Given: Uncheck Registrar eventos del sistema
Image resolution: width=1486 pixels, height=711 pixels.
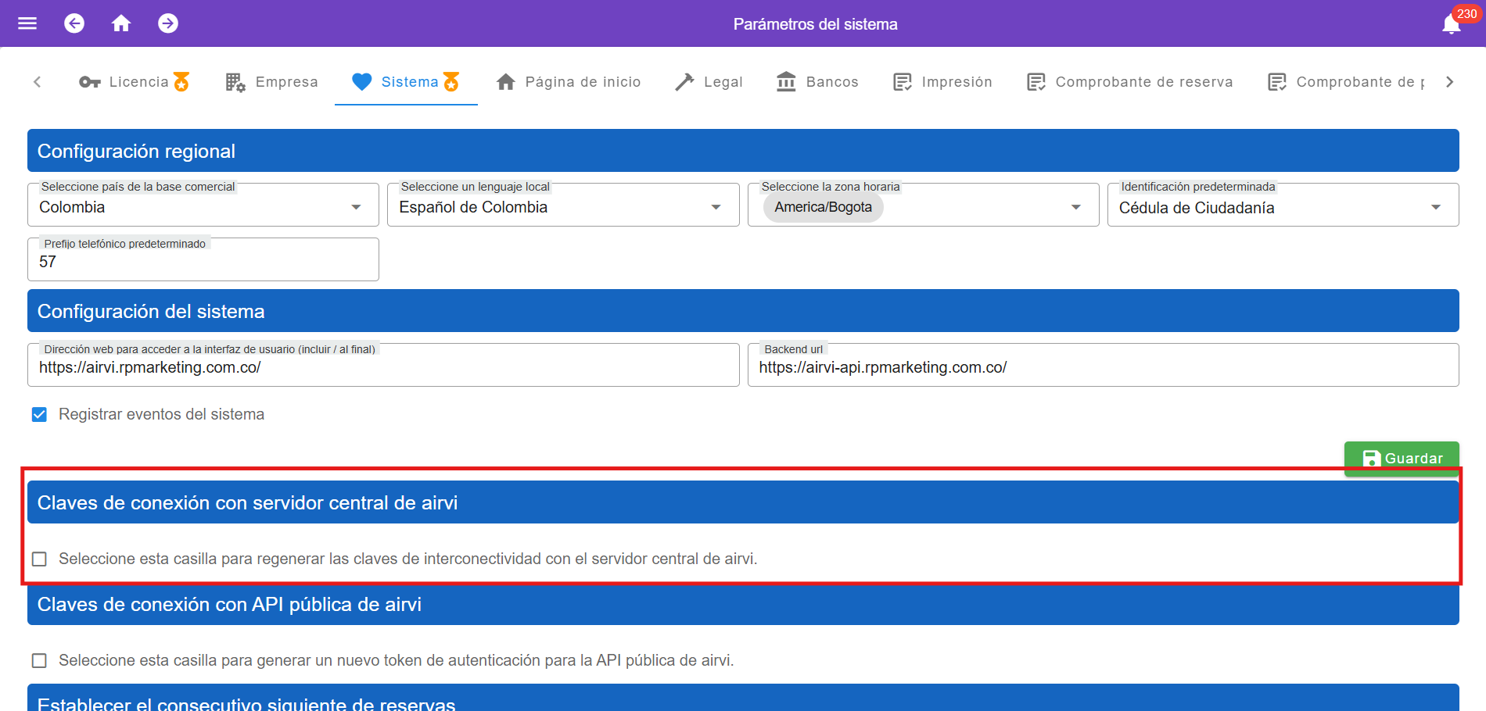Looking at the screenshot, I should 39,414.
